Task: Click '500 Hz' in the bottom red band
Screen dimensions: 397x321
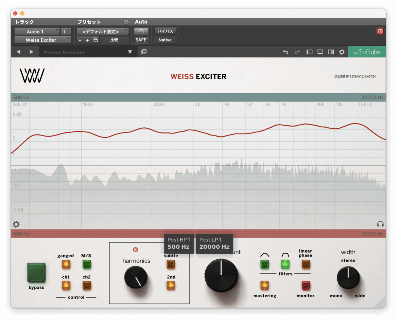Action: (x=21, y=234)
